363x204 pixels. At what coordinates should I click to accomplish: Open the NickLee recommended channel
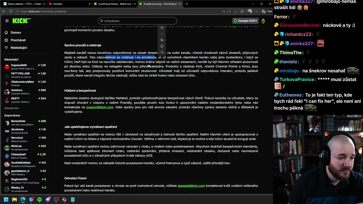(25, 148)
